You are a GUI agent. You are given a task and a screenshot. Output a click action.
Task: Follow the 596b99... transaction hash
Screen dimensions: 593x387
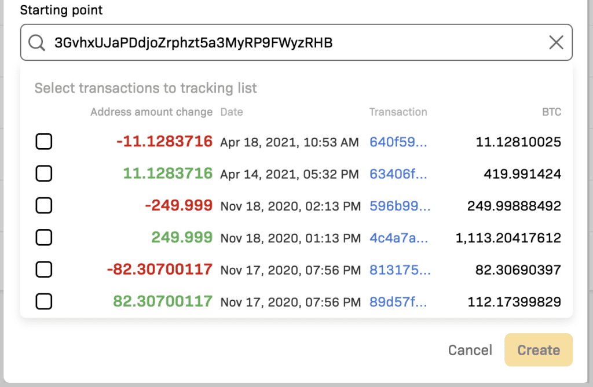pos(400,206)
